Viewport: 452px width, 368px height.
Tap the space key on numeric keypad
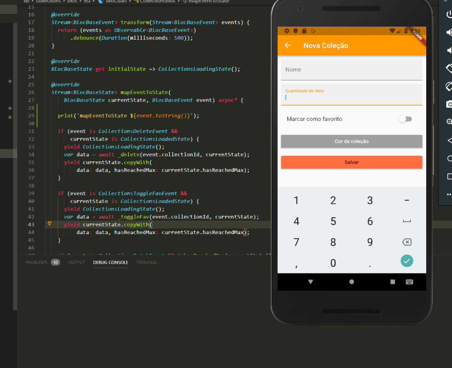(x=407, y=221)
